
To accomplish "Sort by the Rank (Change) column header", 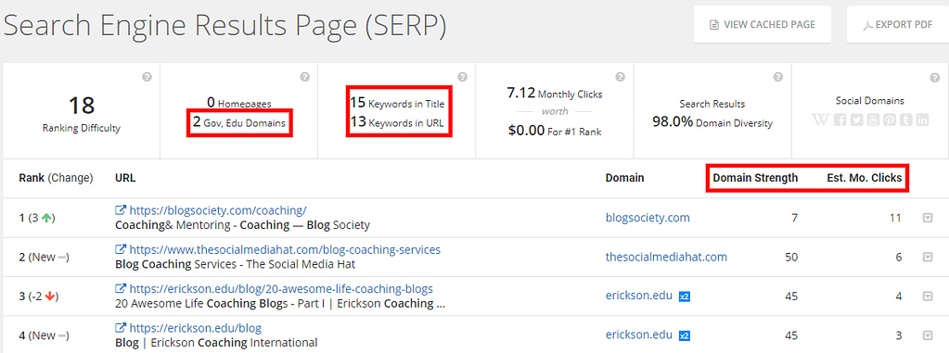I will tap(56, 178).
